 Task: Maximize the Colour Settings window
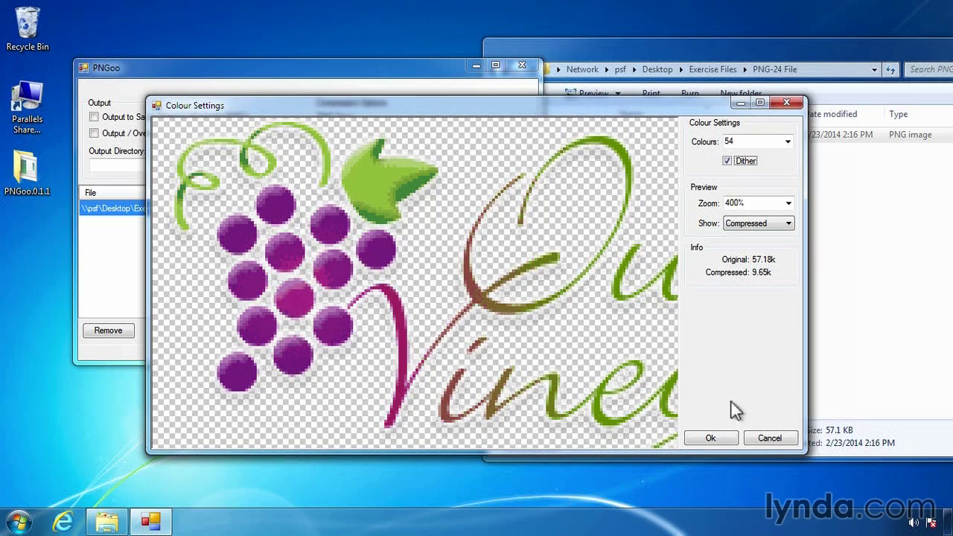coord(759,103)
